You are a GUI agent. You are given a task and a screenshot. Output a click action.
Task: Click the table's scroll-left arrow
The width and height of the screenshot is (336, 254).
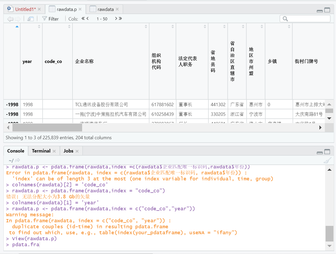coord(8,128)
